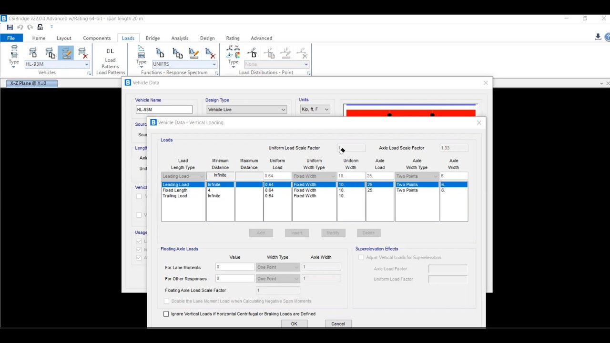Click the For Lane Moments value field

coord(234,267)
